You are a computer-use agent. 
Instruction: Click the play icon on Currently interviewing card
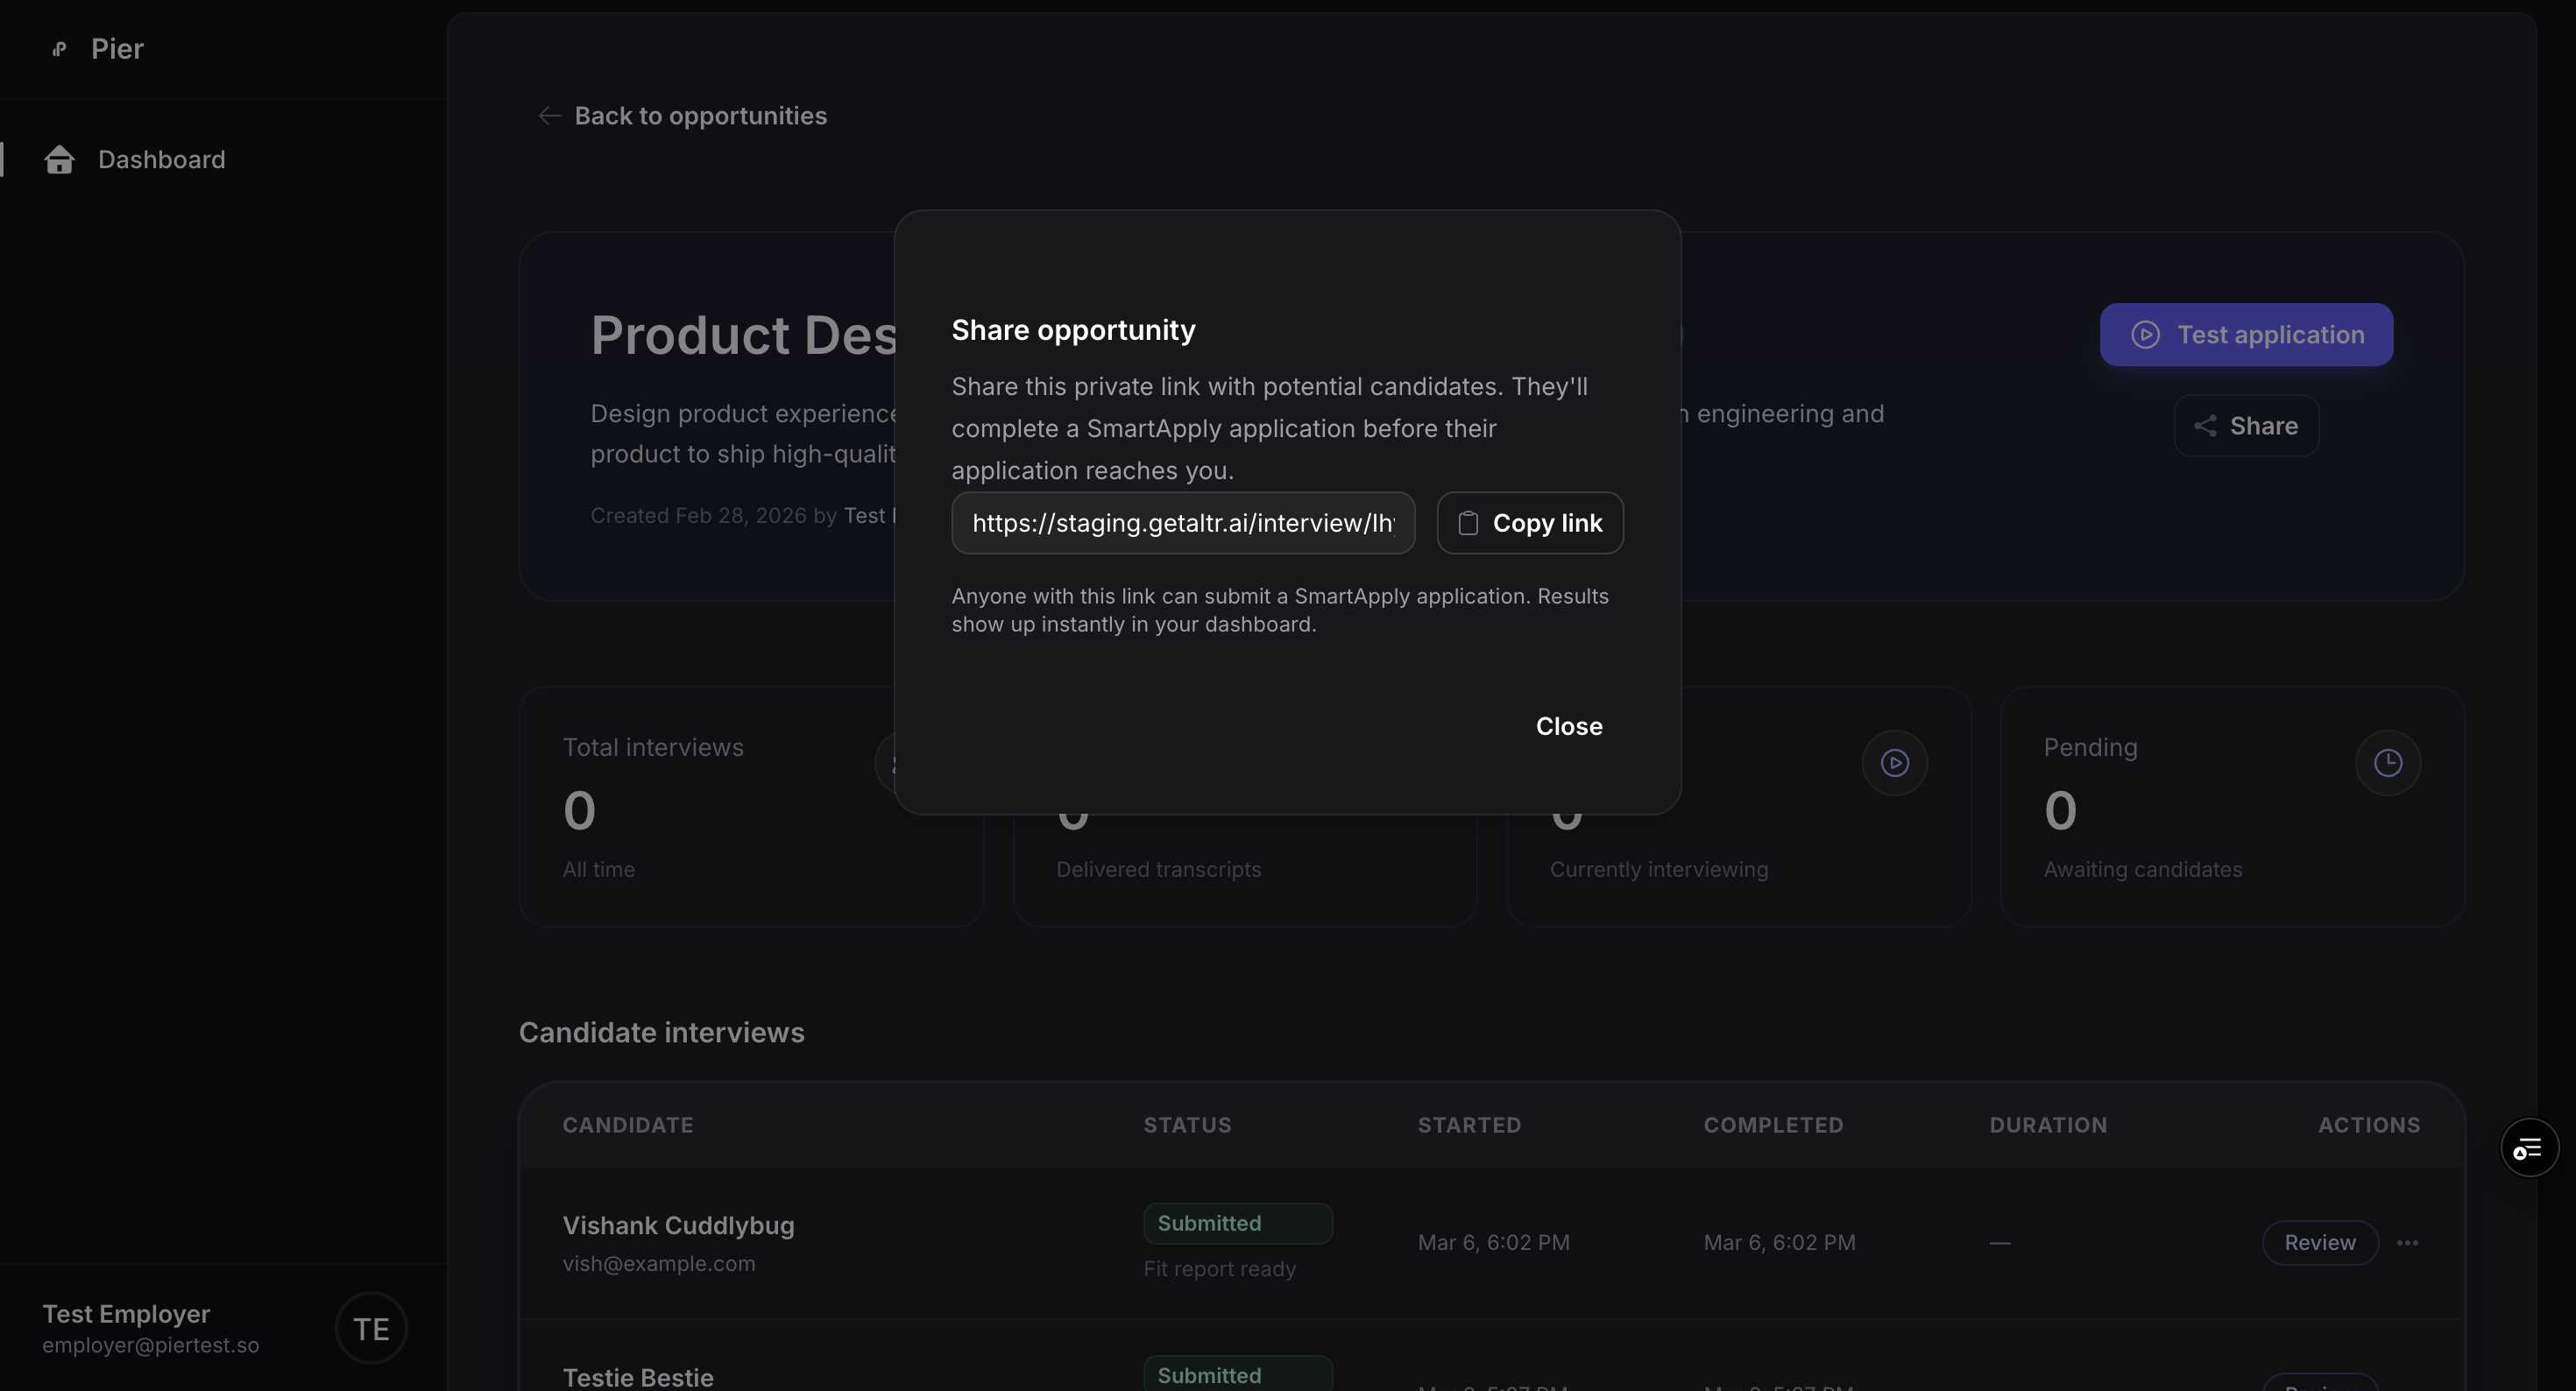coord(1894,763)
